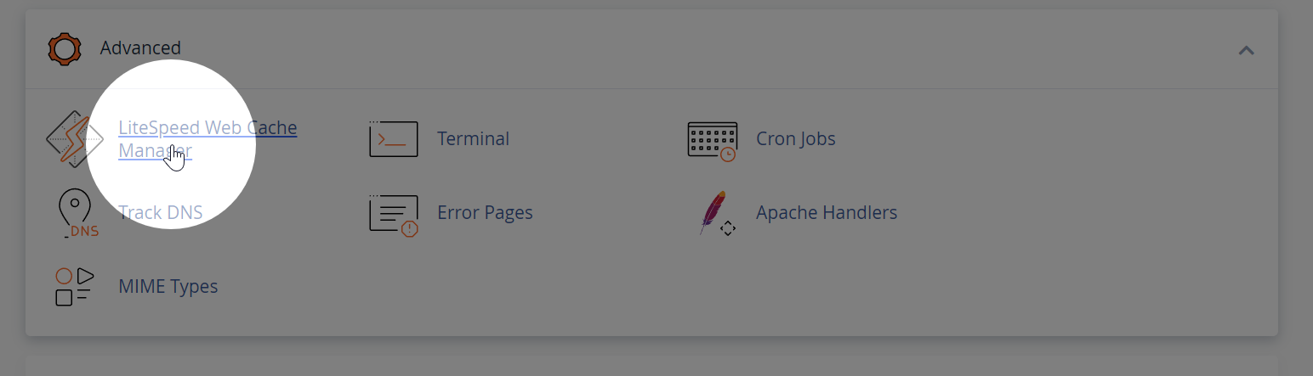Image resolution: width=1313 pixels, height=376 pixels.
Task: Click the Advanced section title text
Action: pyautogui.click(x=140, y=48)
